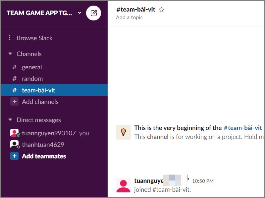The height and width of the screenshot is (198, 265).
Task: Click the Add channels label
Action: coord(40,102)
